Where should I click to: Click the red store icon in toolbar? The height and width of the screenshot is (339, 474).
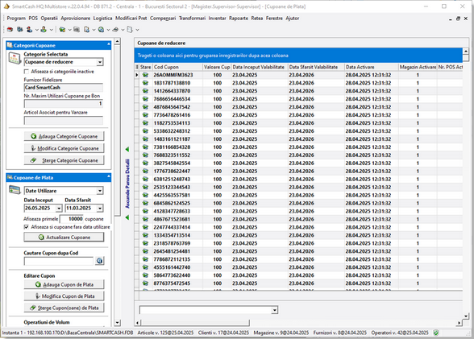tap(10, 30)
